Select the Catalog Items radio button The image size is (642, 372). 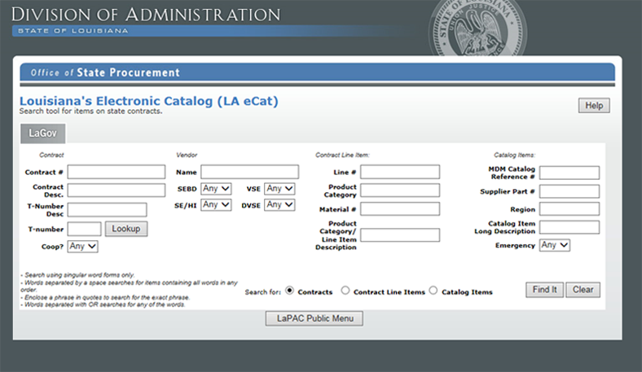pos(433,291)
